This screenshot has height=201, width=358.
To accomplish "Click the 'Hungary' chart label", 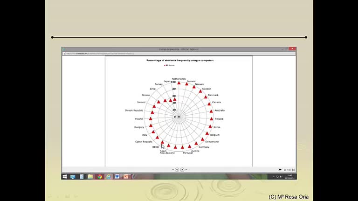I will pos(139,127).
